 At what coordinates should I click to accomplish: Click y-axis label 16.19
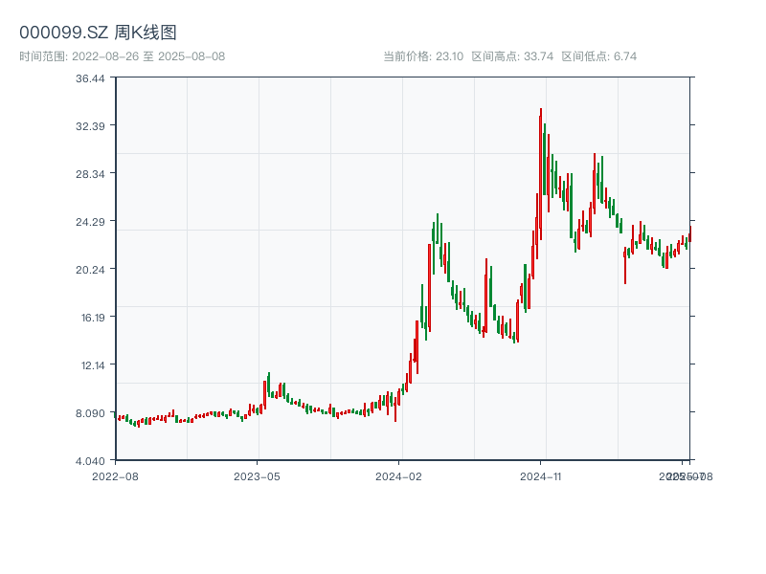tap(93, 318)
